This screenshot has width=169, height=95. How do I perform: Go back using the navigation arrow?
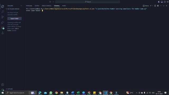[50, 2]
